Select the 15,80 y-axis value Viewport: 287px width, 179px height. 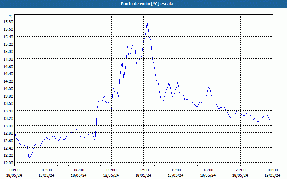pos(8,22)
